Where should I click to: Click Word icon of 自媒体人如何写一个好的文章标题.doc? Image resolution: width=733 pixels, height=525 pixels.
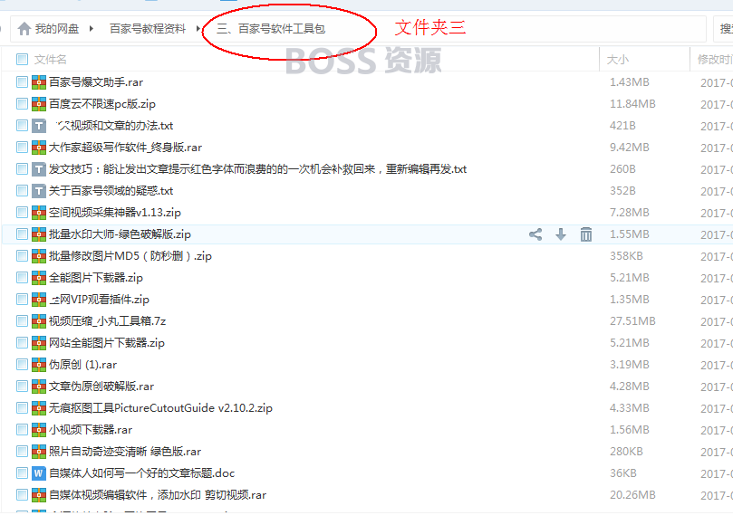click(x=39, y=473)
